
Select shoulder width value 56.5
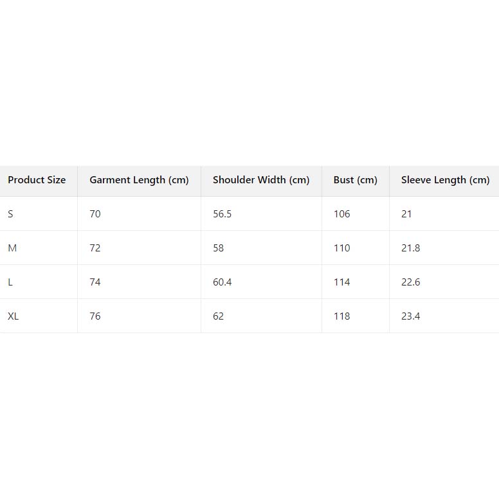[222, 214]
